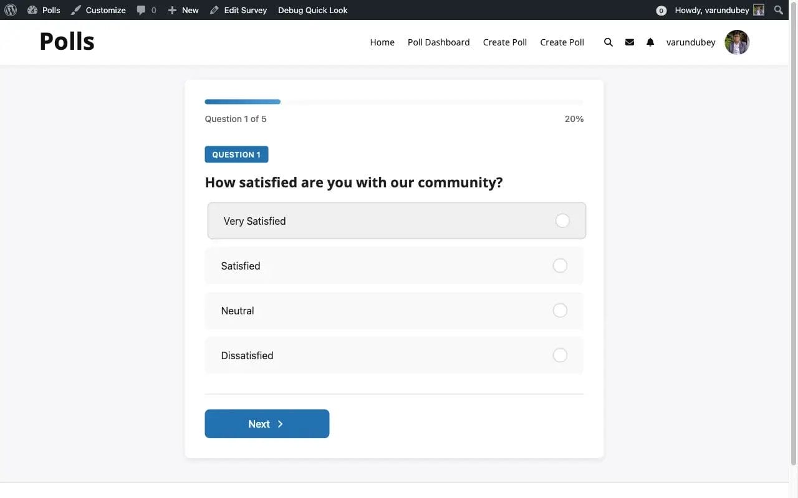Expand the New admin bar menu

(183, 10)
